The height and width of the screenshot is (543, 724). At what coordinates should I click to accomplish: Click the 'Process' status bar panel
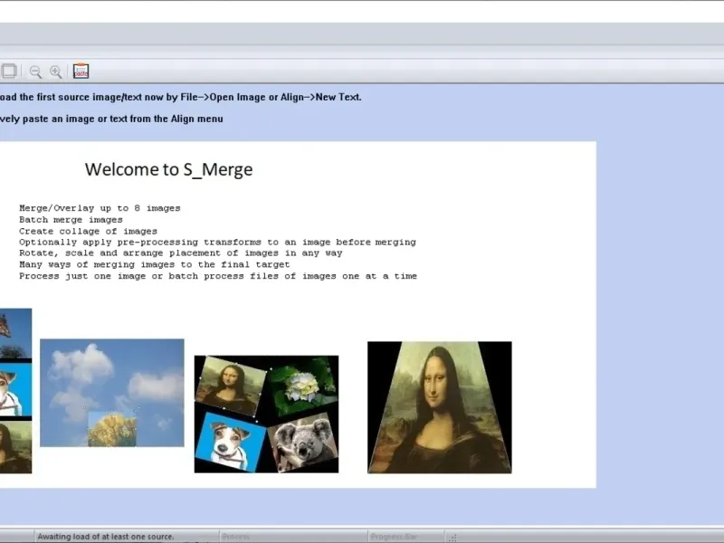tap(293, 537)
